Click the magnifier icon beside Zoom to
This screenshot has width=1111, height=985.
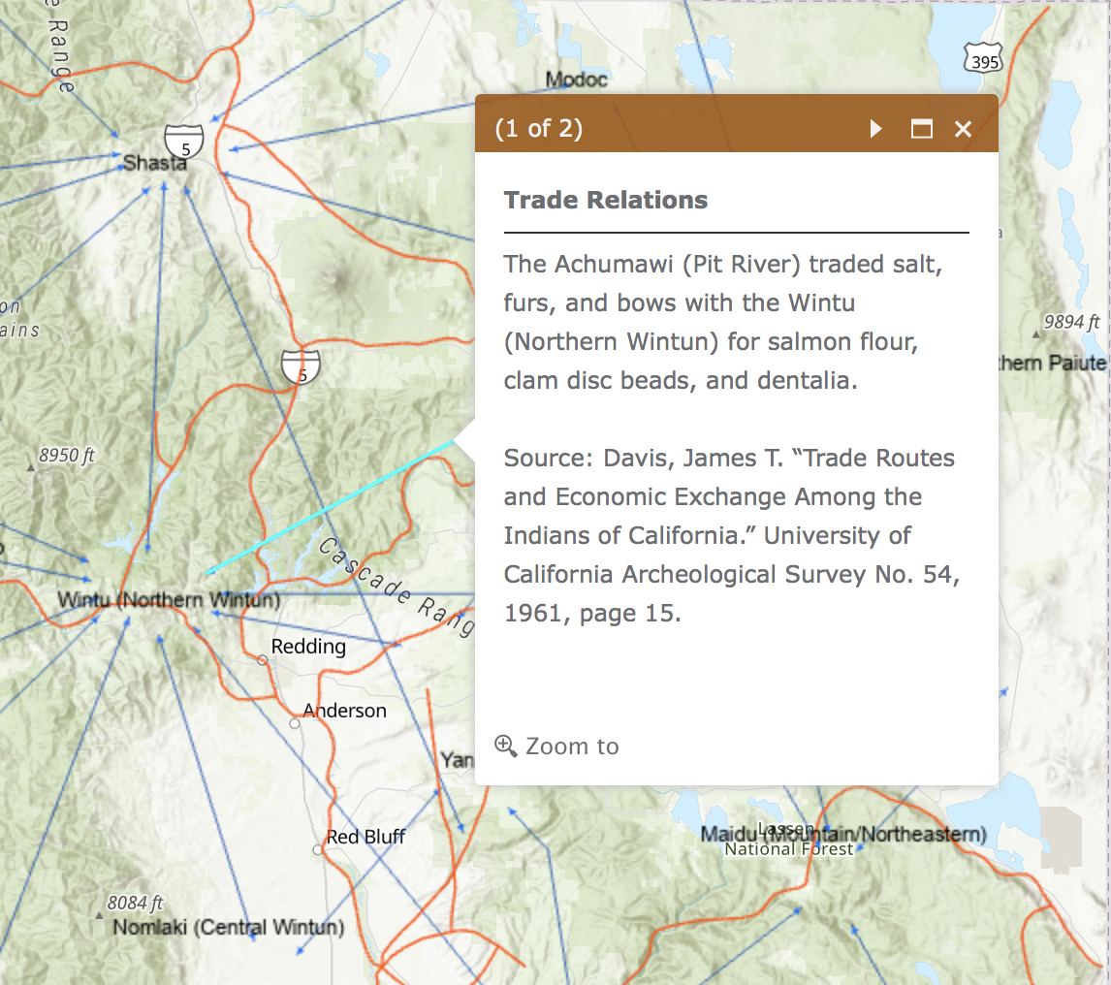[x=505, y=747]
